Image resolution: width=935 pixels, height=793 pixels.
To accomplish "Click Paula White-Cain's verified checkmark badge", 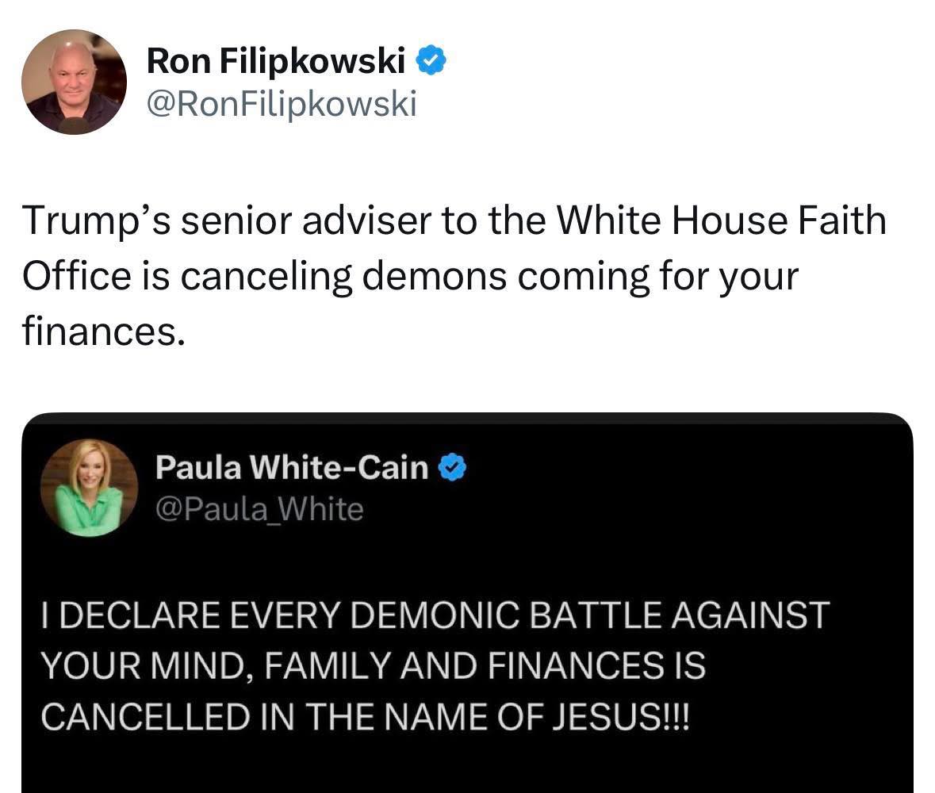I will [x=453, y=468].
